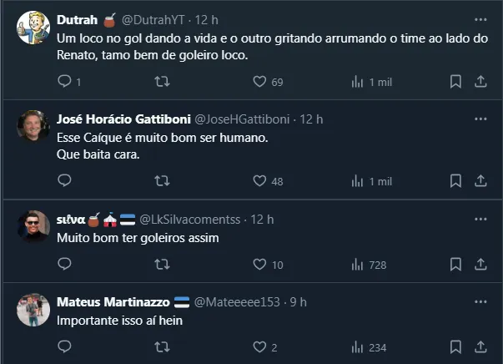Like the Gattiboni tweet with 48 likes
This screenshot has height=364, width=503.
259,181
